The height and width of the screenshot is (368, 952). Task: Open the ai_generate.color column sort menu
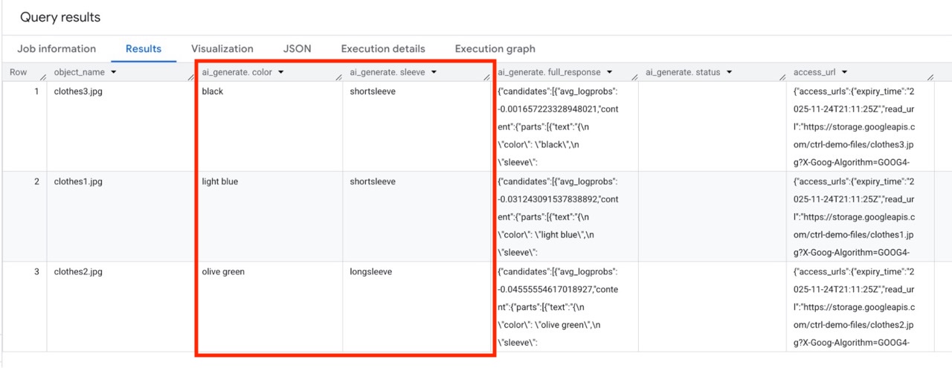[282, 72]
